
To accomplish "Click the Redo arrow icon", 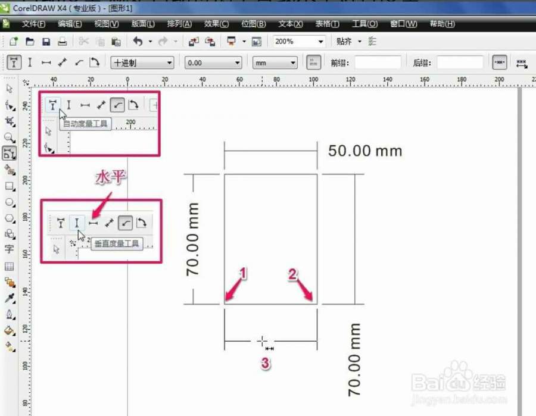I will click(x=163, y=42).
